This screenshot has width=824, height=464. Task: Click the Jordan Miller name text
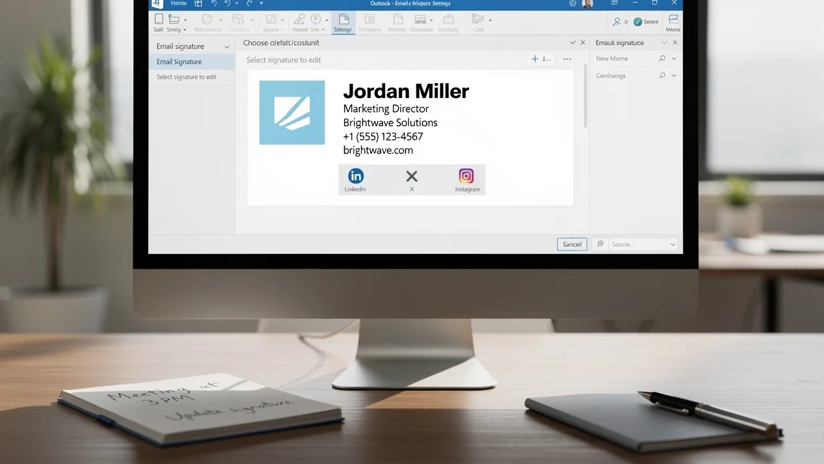point(406,91)
